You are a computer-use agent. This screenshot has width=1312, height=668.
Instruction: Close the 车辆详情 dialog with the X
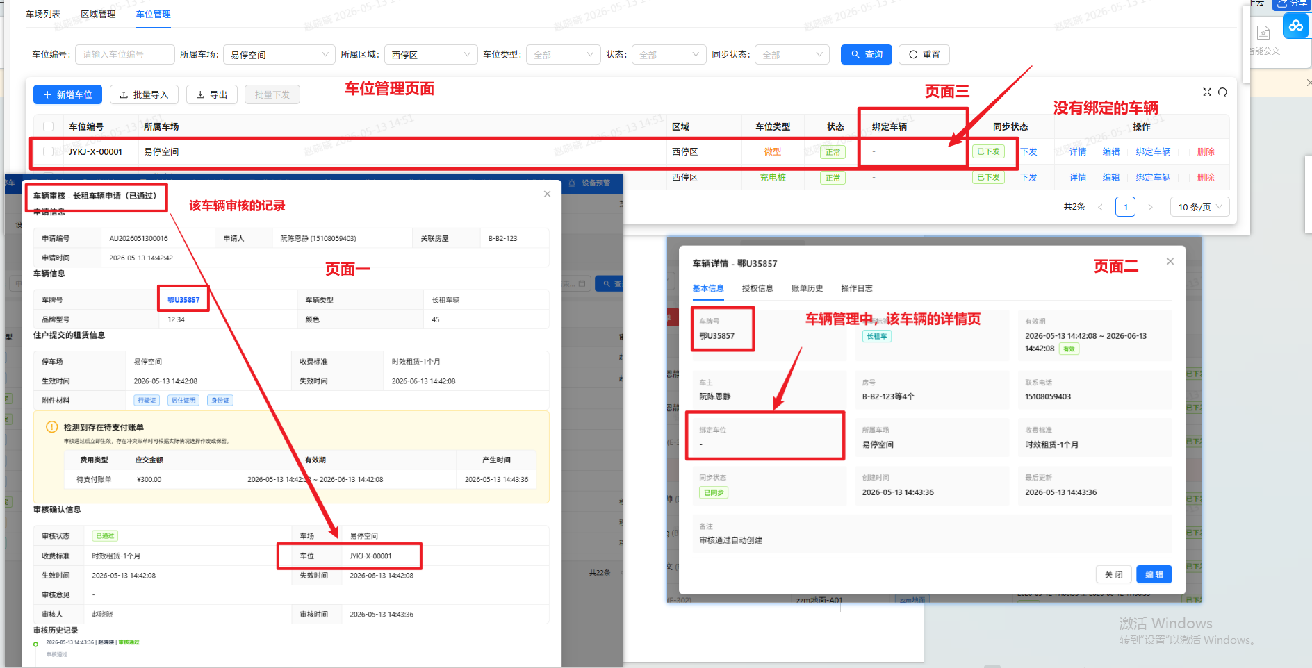(x=1170, y=261)
